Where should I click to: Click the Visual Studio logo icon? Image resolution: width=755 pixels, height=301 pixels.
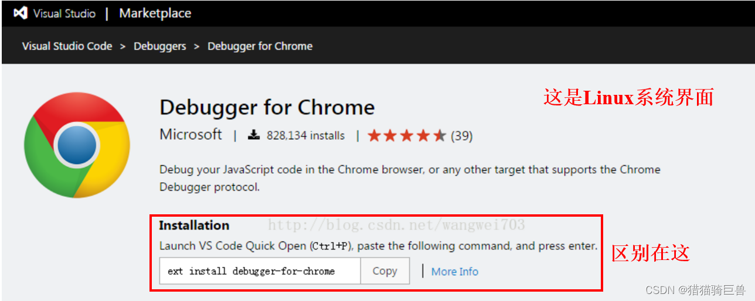click(x=20, y=13)
